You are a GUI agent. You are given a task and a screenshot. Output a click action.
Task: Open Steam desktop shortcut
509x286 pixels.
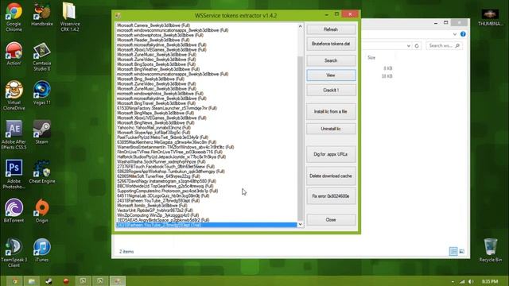(42, 133)
